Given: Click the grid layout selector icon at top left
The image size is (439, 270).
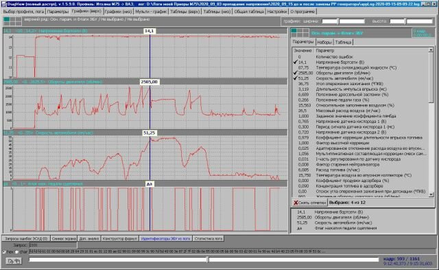Looking at the screenshot, I should tap(12, 21).
